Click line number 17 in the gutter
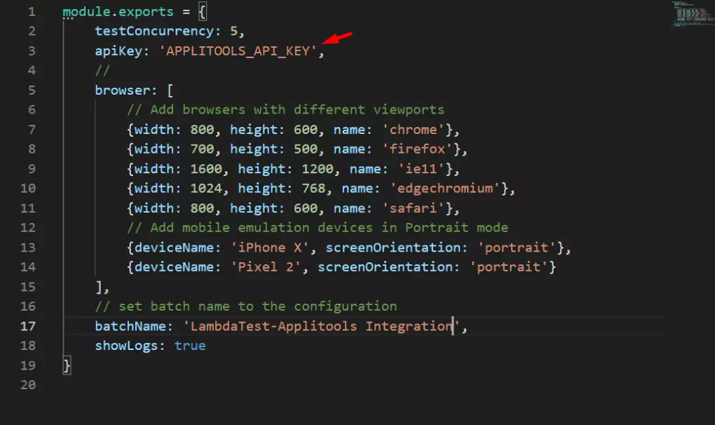 28,326
